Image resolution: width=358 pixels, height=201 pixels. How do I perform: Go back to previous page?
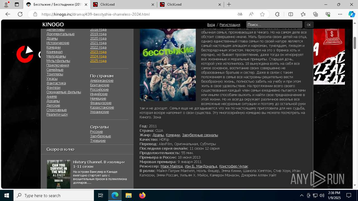8,14
